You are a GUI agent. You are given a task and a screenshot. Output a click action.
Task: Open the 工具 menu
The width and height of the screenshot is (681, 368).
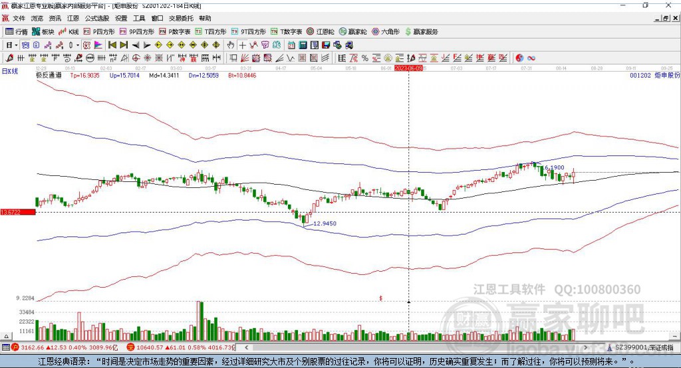[x=139, y=18]
